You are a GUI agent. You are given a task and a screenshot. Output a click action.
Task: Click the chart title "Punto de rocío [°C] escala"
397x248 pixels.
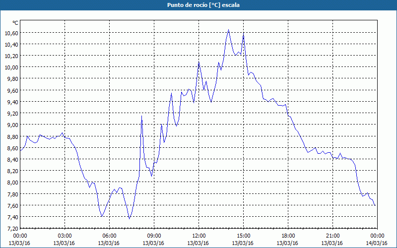pos(203,5)
